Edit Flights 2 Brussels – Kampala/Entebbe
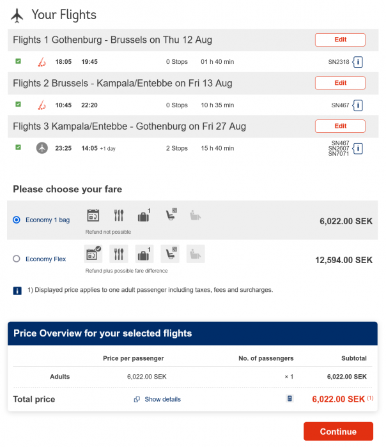This screenshot has height=447, width=386. 340,83
